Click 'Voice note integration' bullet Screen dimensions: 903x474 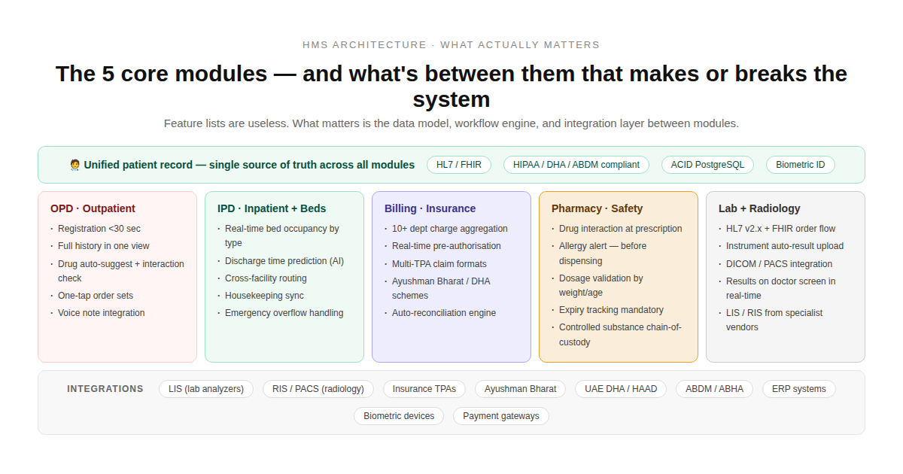pos(102,313)
